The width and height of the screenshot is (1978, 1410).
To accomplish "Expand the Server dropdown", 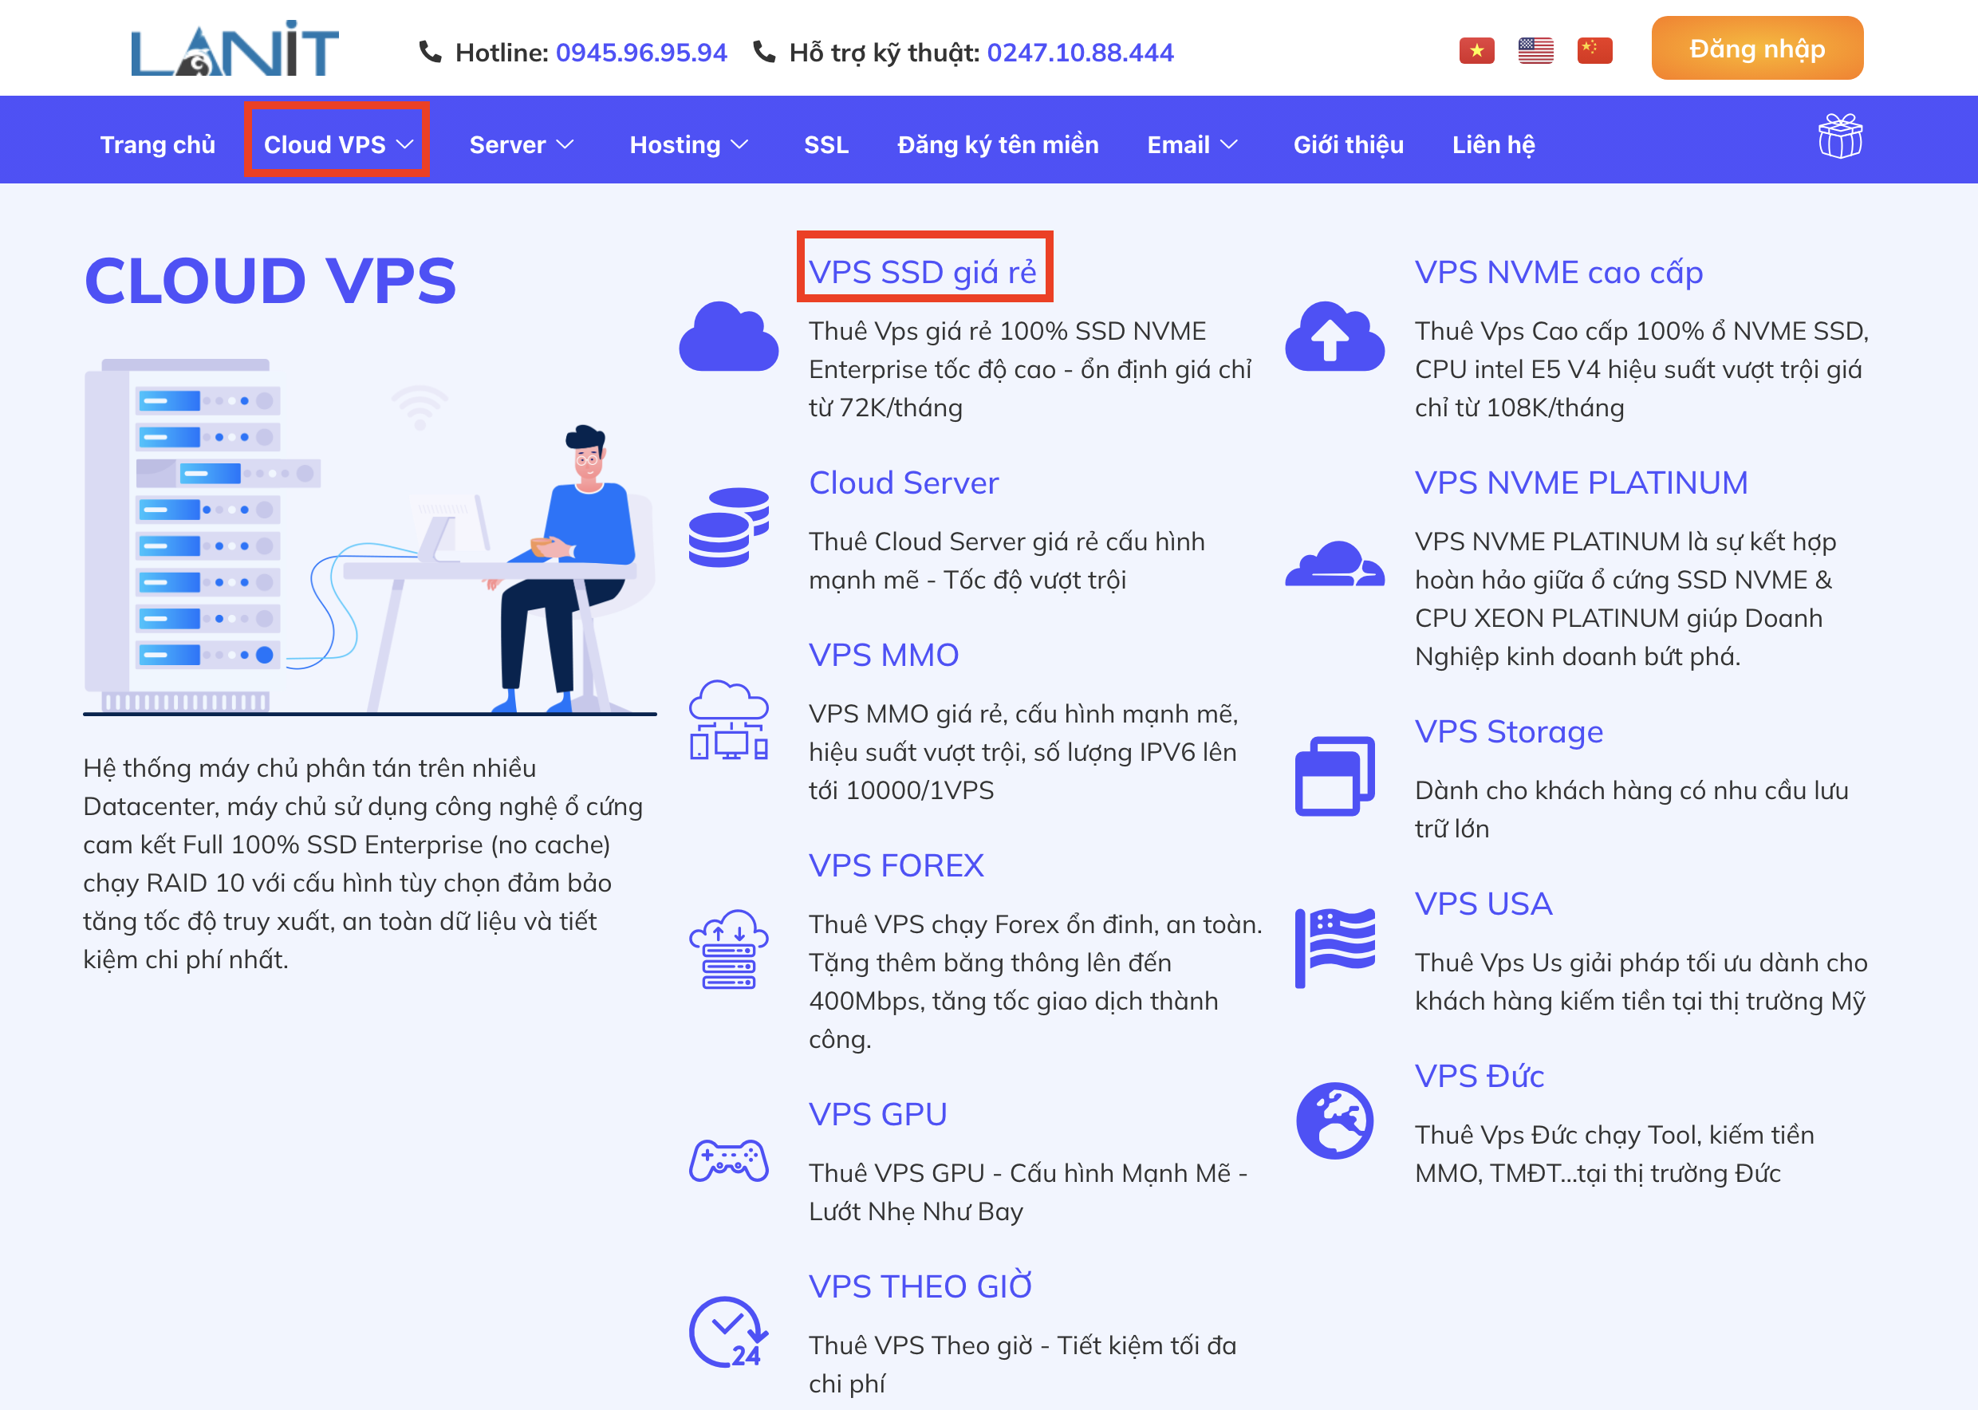I will point(521,144).
